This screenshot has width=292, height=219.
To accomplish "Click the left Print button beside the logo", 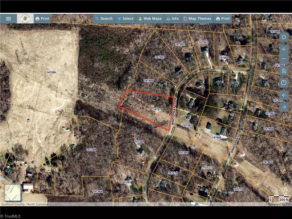I will point(42,18).
